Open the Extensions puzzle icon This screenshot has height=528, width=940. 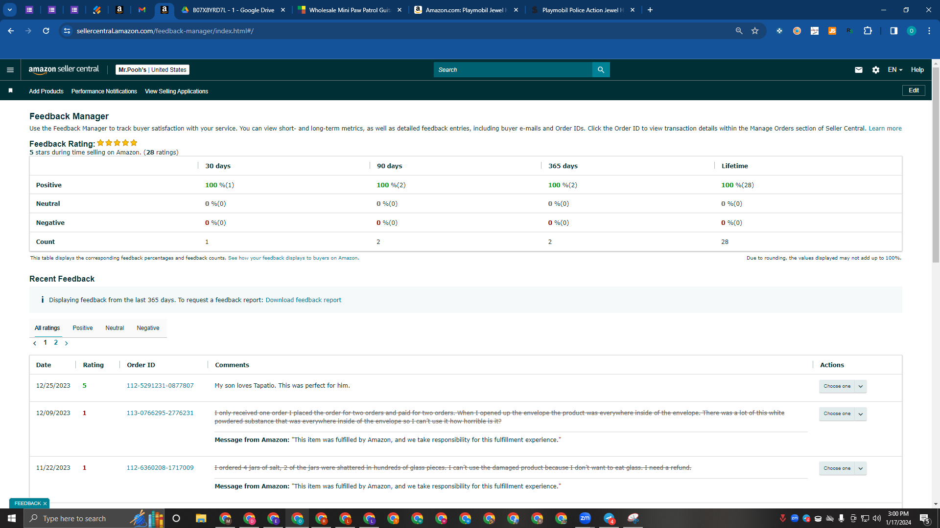pos(868,31)
